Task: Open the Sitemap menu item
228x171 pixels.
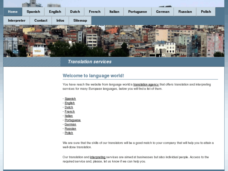Action: [80, 21]
